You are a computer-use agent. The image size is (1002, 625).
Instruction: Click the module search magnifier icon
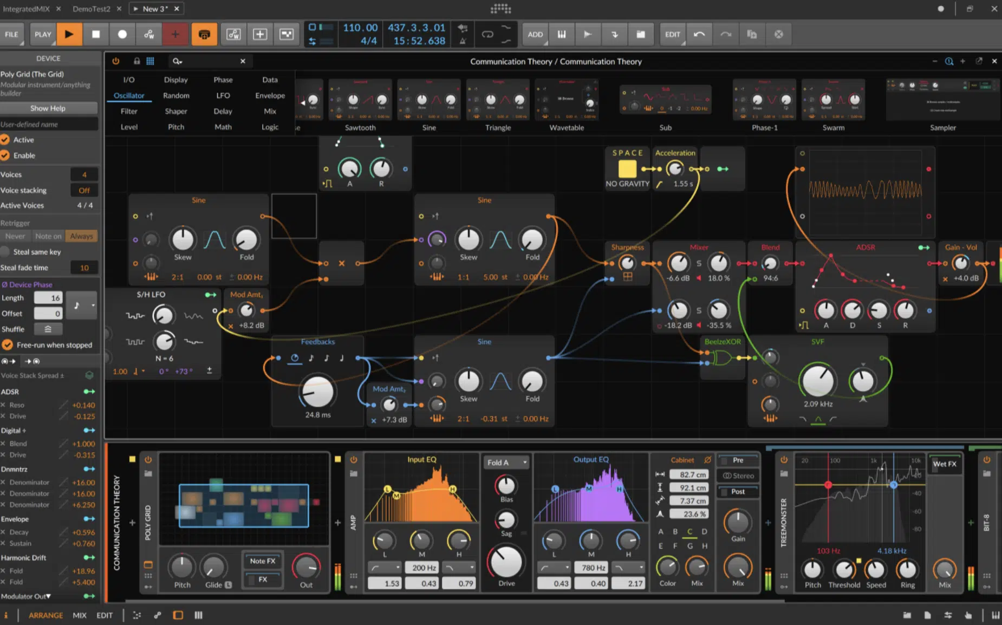[177, 61]
